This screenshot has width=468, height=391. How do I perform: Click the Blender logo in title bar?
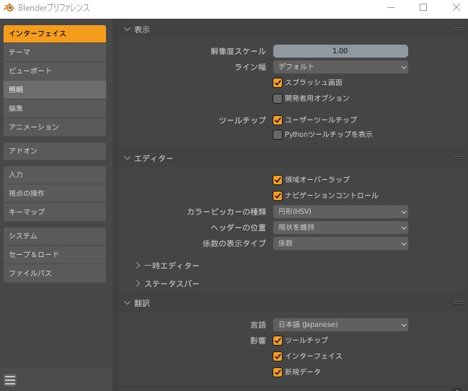[9, 7]
